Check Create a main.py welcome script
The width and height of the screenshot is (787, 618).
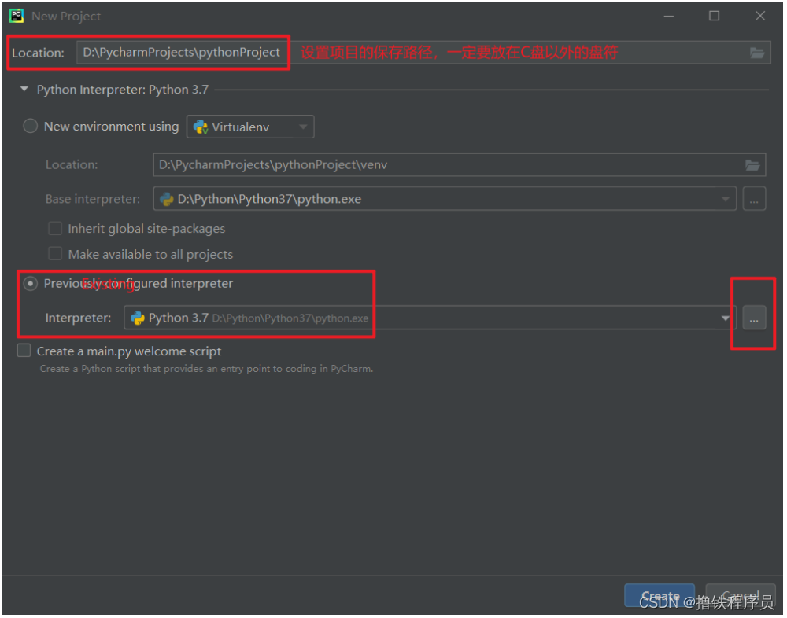[x=24, y=351]
